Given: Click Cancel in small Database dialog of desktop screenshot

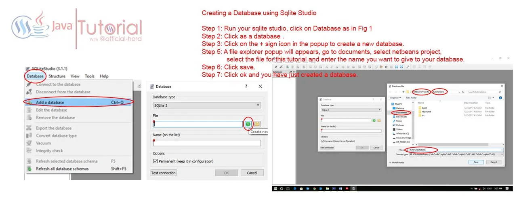Looking at the screenshot, I should (x=376, y=148).
